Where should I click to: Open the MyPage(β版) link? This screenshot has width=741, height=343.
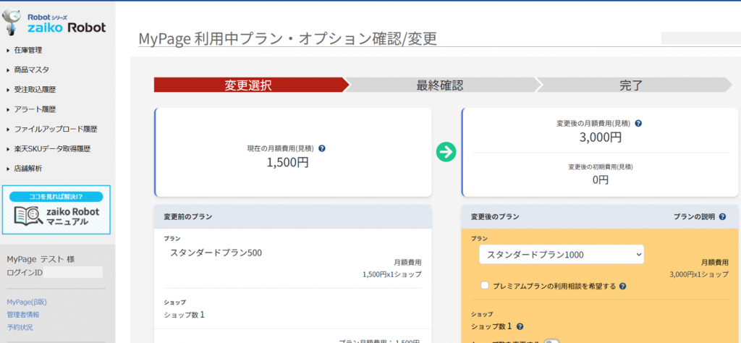[27, 302]
